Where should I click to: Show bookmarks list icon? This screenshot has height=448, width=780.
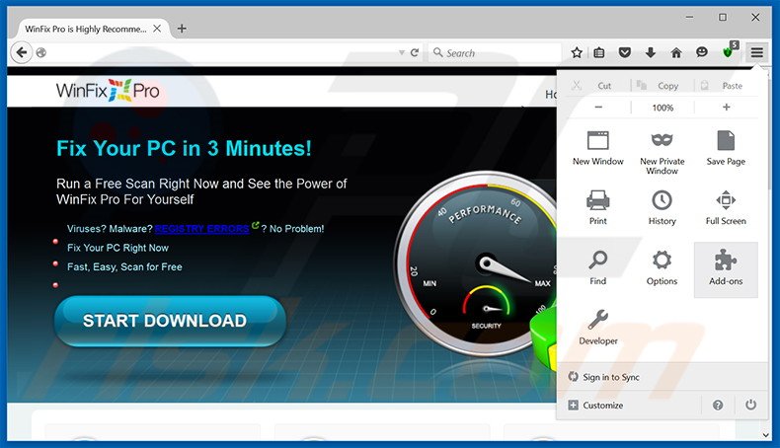click(x=599, y=52)
